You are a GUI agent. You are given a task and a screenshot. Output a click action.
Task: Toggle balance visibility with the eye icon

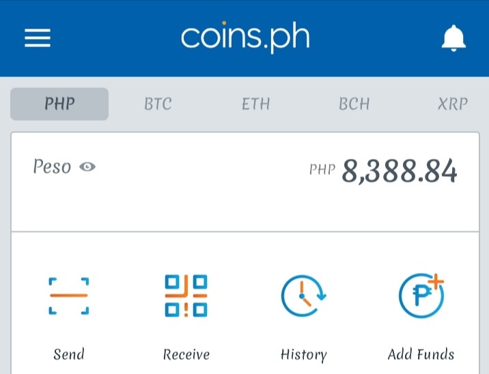87,167
